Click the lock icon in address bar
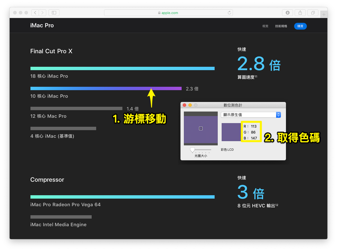This screenshot has height=251, width=337. coord(159,13)
